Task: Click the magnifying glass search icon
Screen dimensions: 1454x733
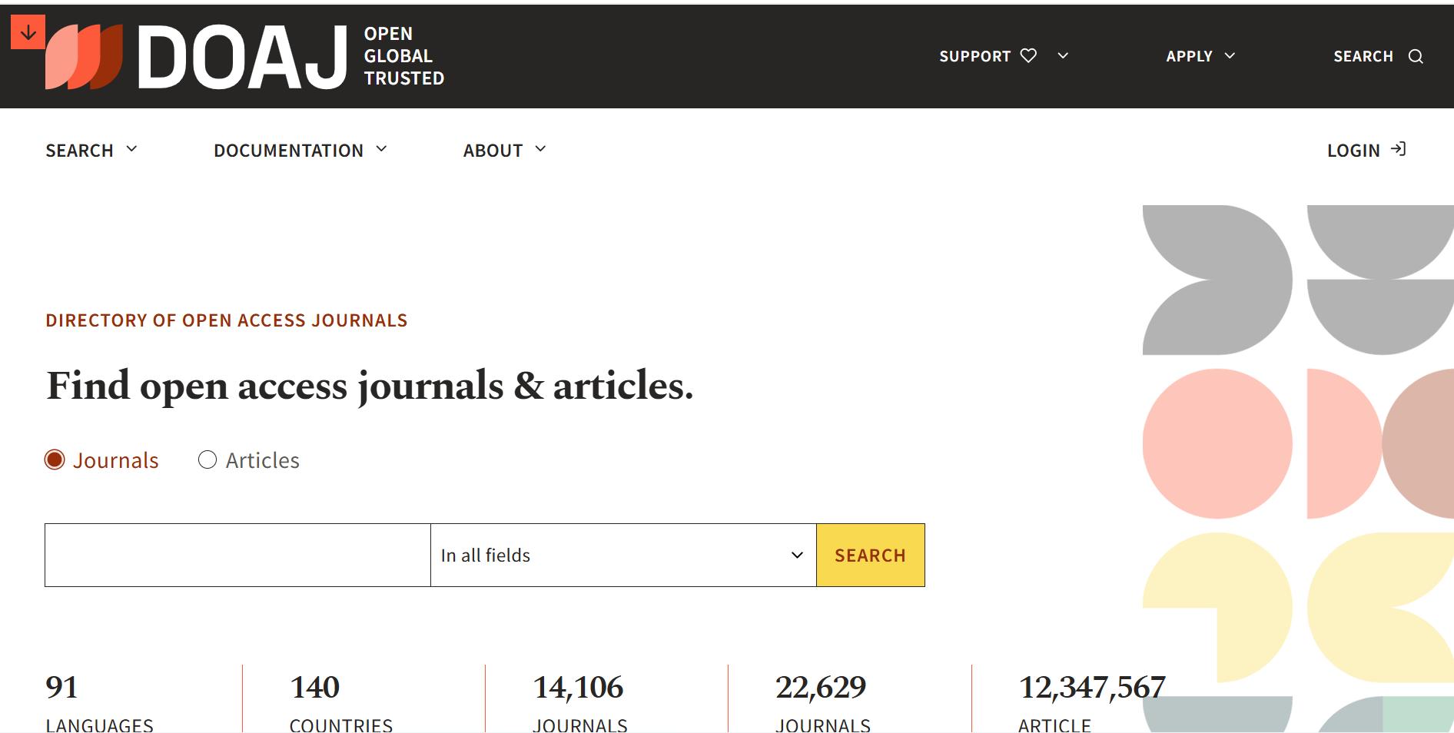Action: [1416, 57]
